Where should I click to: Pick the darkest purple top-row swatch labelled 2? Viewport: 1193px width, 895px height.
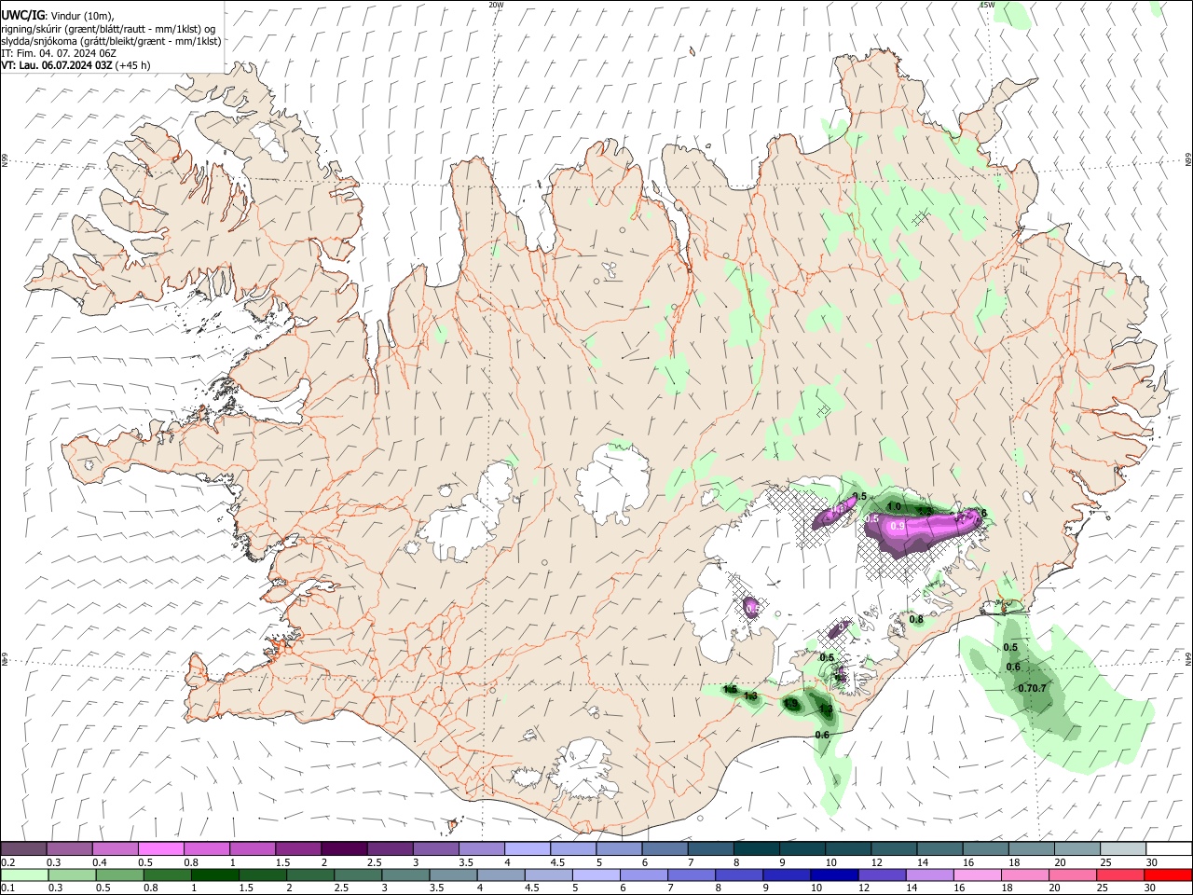click(x=343, y=848)
